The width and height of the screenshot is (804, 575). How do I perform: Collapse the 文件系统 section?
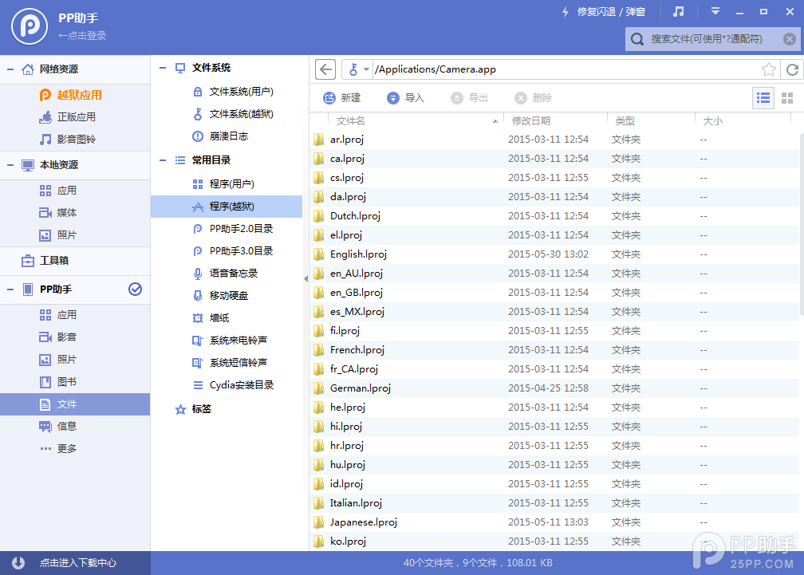coord(164,68)
